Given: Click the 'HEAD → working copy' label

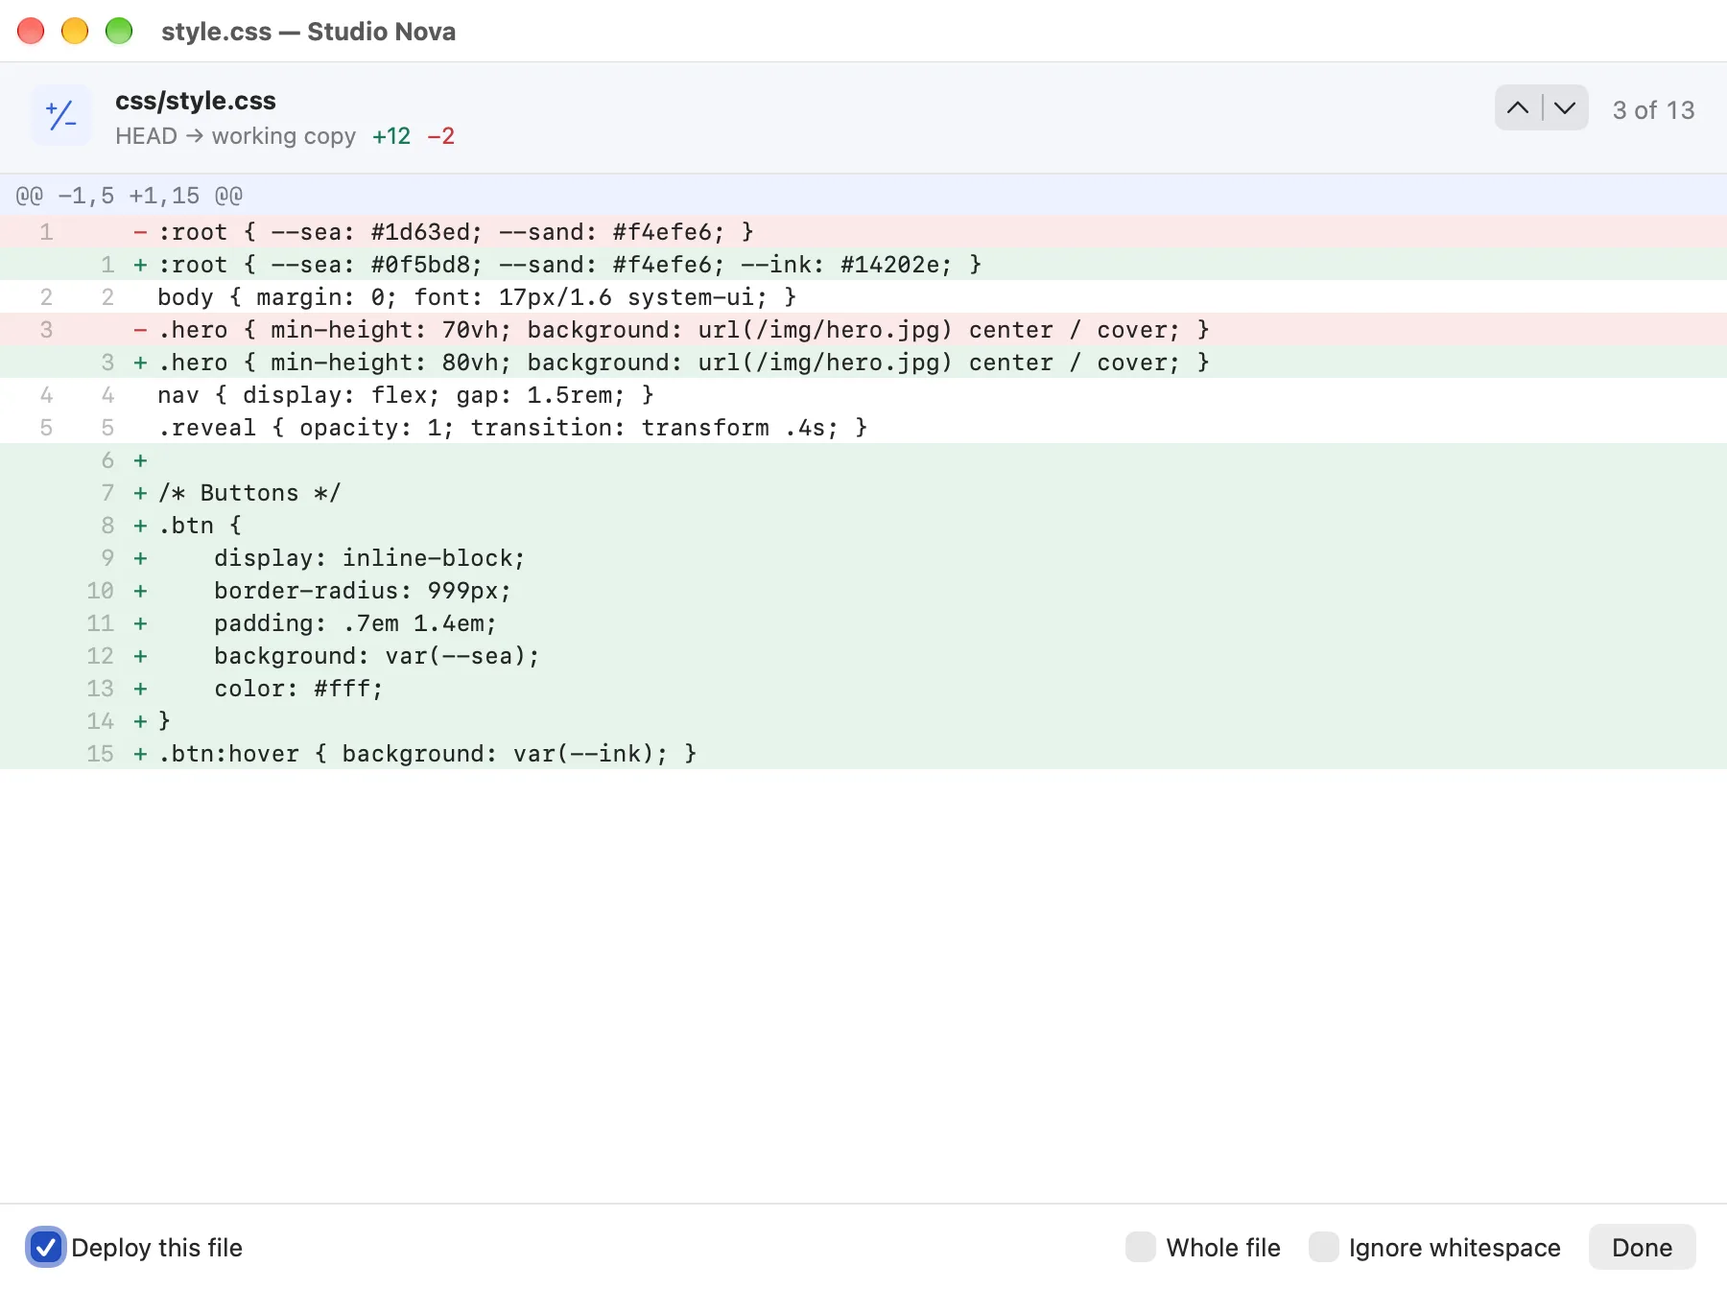Looking at the screenshot, I should (235, 136).
